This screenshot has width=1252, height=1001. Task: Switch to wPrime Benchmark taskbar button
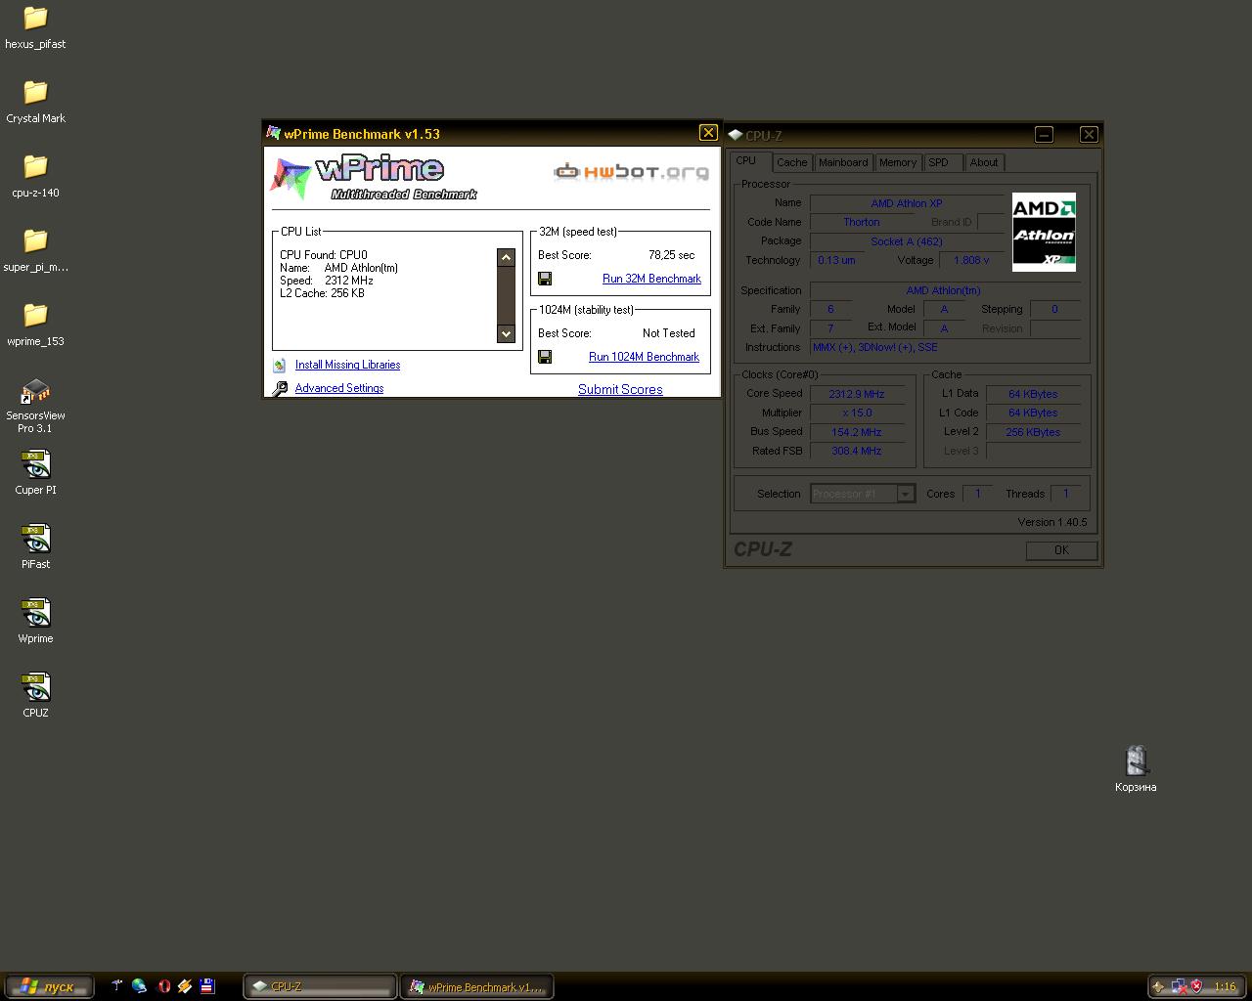[476, 986]
